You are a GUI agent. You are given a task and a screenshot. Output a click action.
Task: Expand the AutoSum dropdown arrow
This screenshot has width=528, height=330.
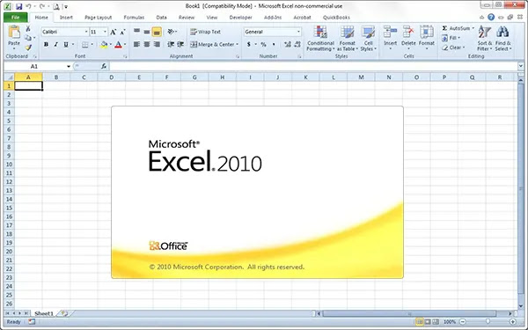coord(473,28)
